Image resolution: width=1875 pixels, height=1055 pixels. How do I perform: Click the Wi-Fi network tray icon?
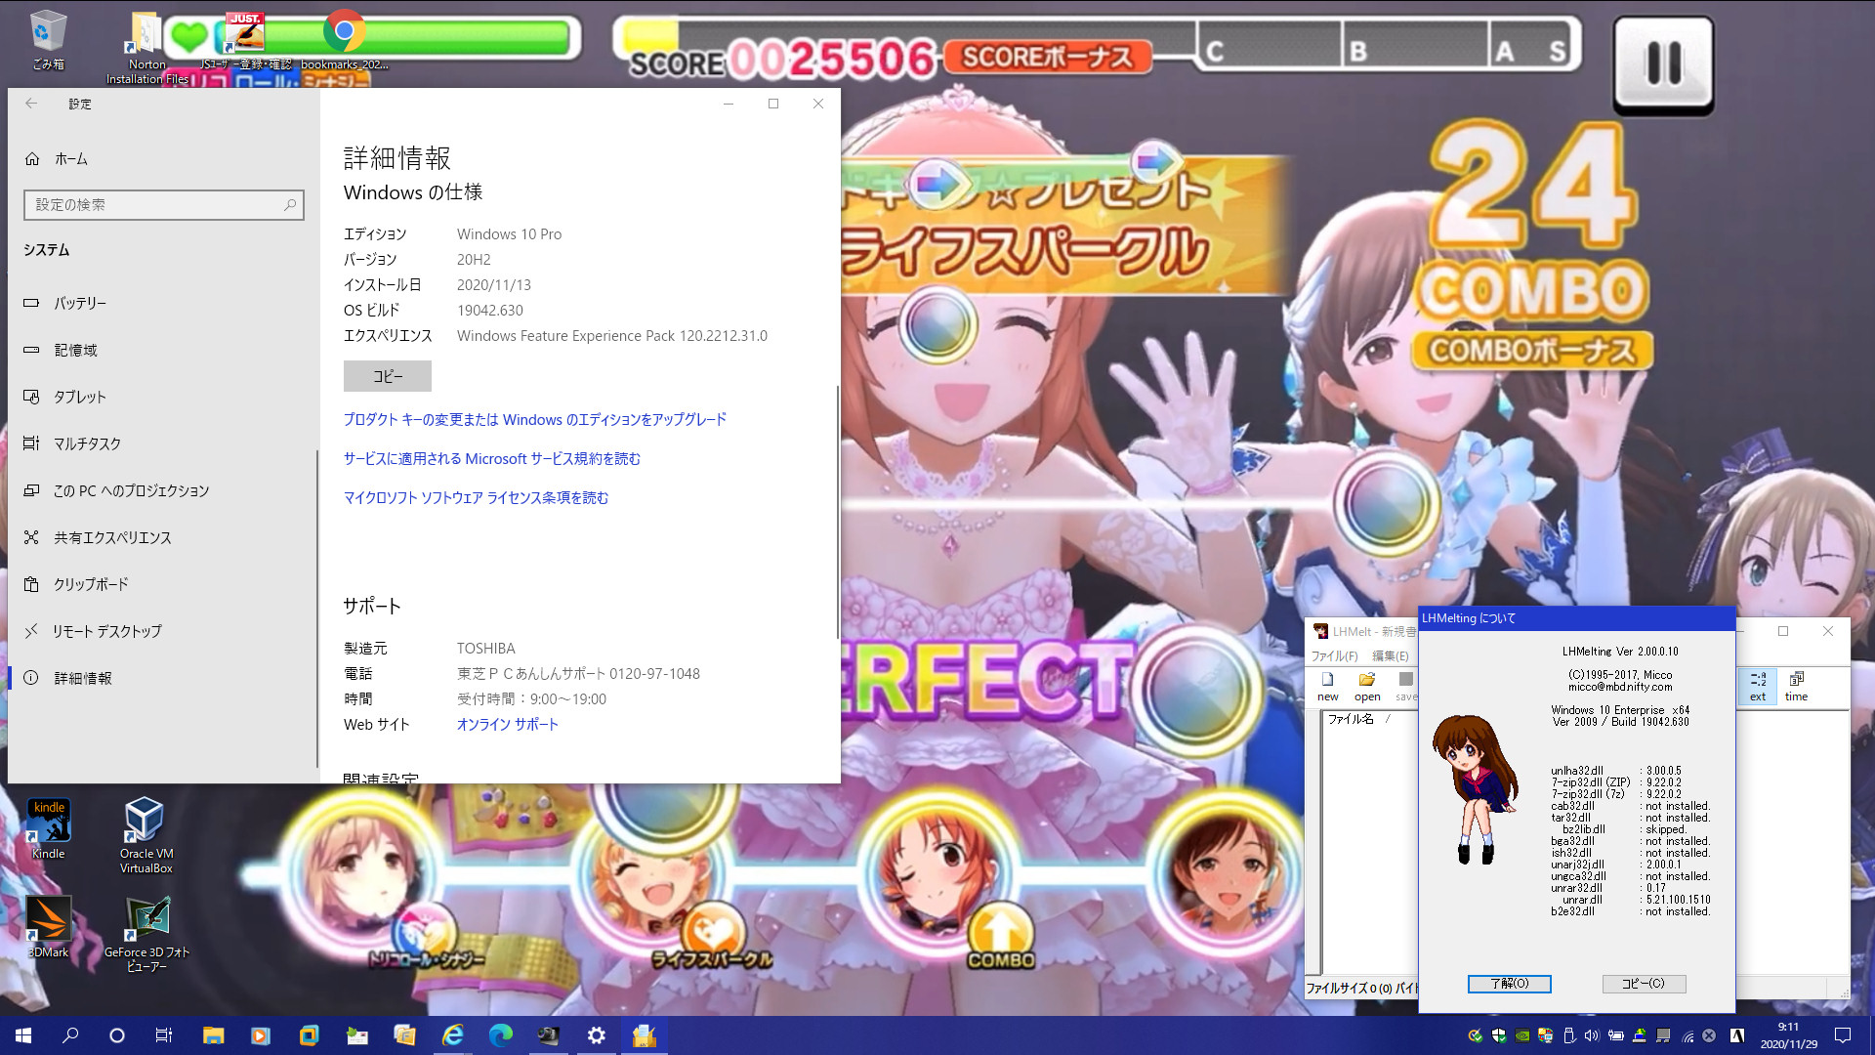(x=1687, y=1035)
